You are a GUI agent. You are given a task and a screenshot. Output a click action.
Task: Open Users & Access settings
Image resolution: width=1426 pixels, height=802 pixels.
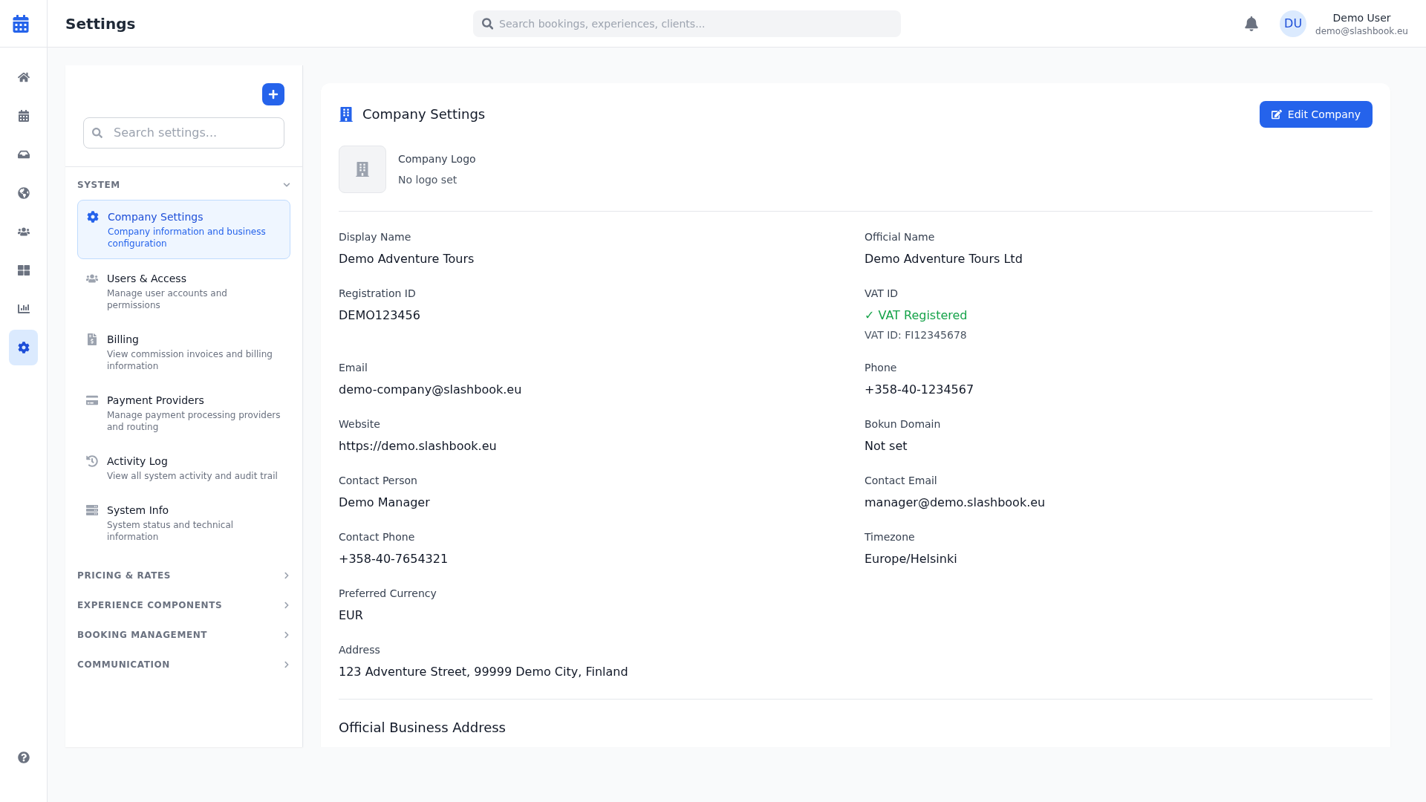click(x=183, y=290)
